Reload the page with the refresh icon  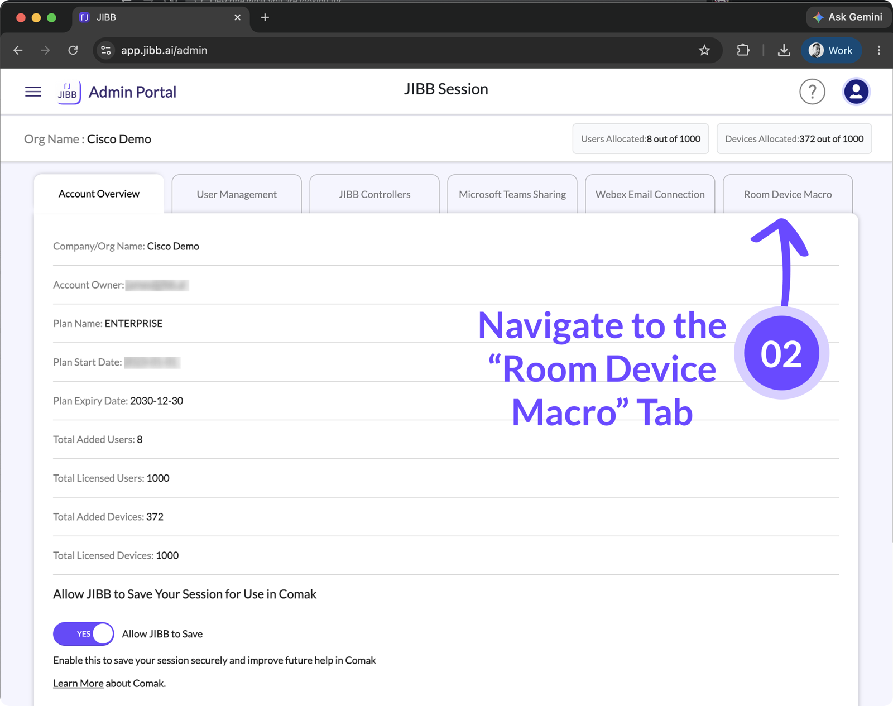73,50
